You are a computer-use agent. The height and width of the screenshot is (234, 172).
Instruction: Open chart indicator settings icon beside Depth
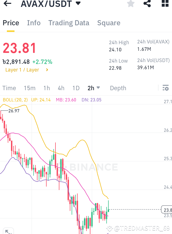pos(166,88)
